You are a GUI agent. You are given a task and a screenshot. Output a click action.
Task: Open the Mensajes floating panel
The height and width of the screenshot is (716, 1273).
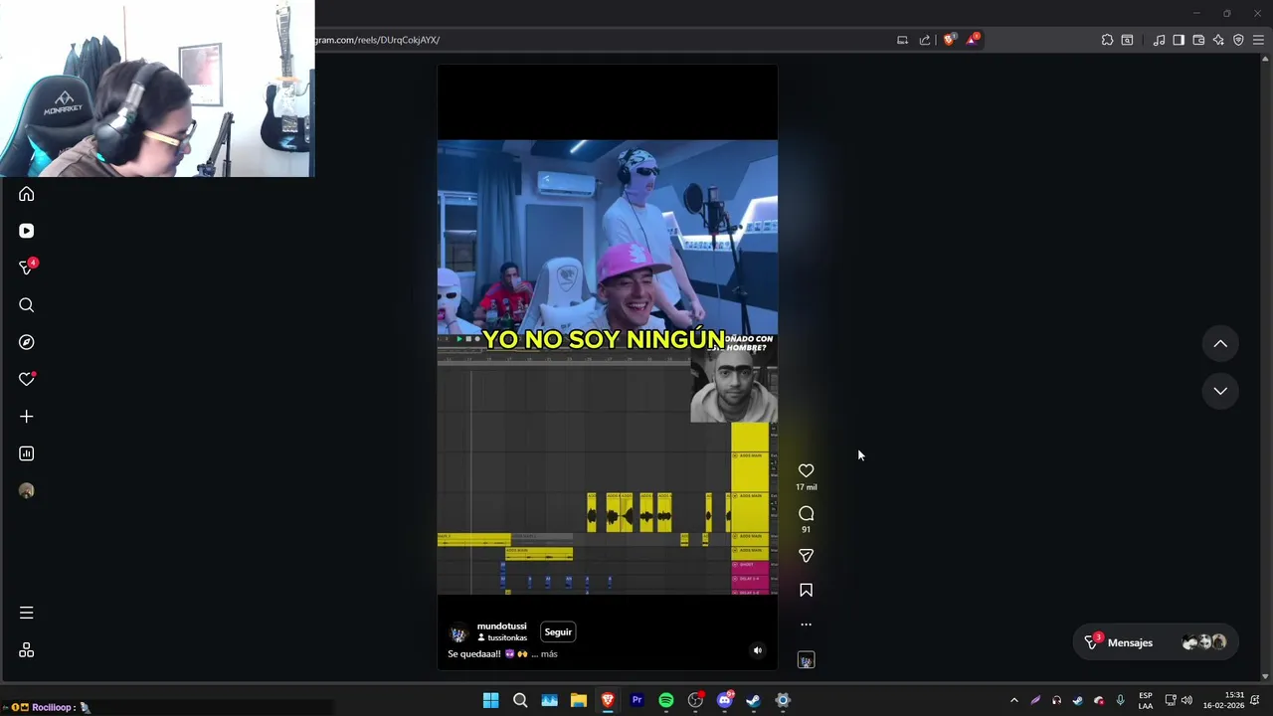click(1156, 642)
